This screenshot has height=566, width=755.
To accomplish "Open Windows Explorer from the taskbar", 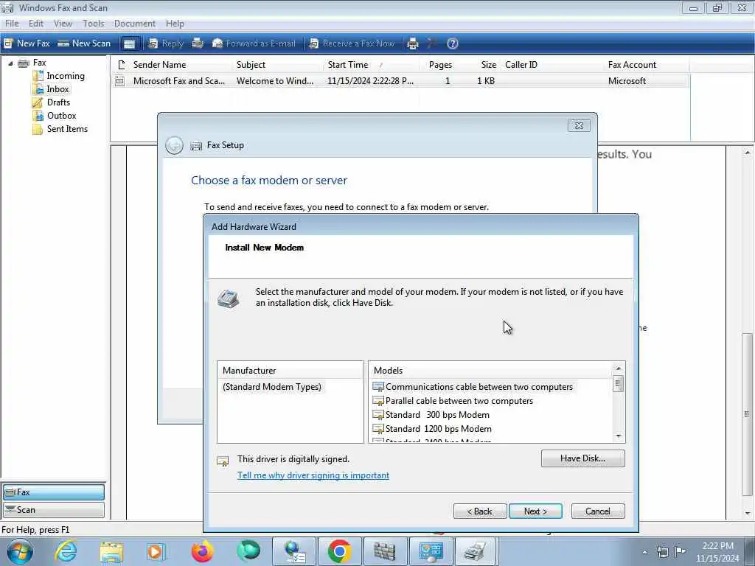I will 111,551.
